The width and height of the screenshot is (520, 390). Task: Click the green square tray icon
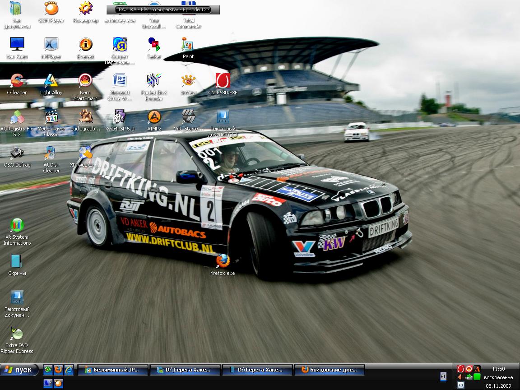477,377
